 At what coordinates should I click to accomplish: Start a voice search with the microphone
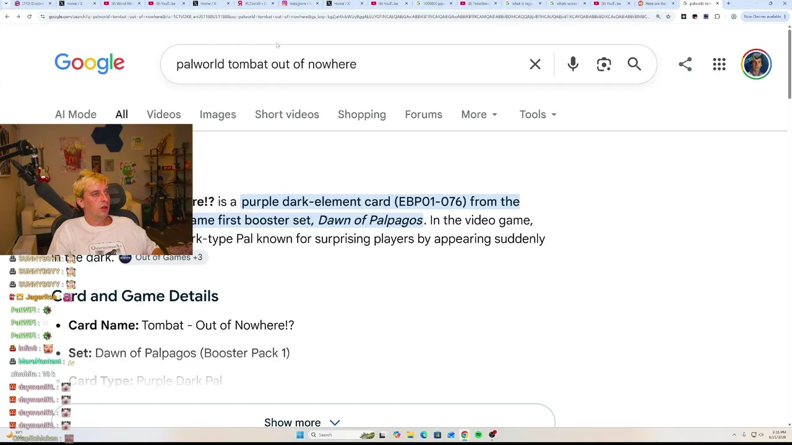click(x=573, y=64)
